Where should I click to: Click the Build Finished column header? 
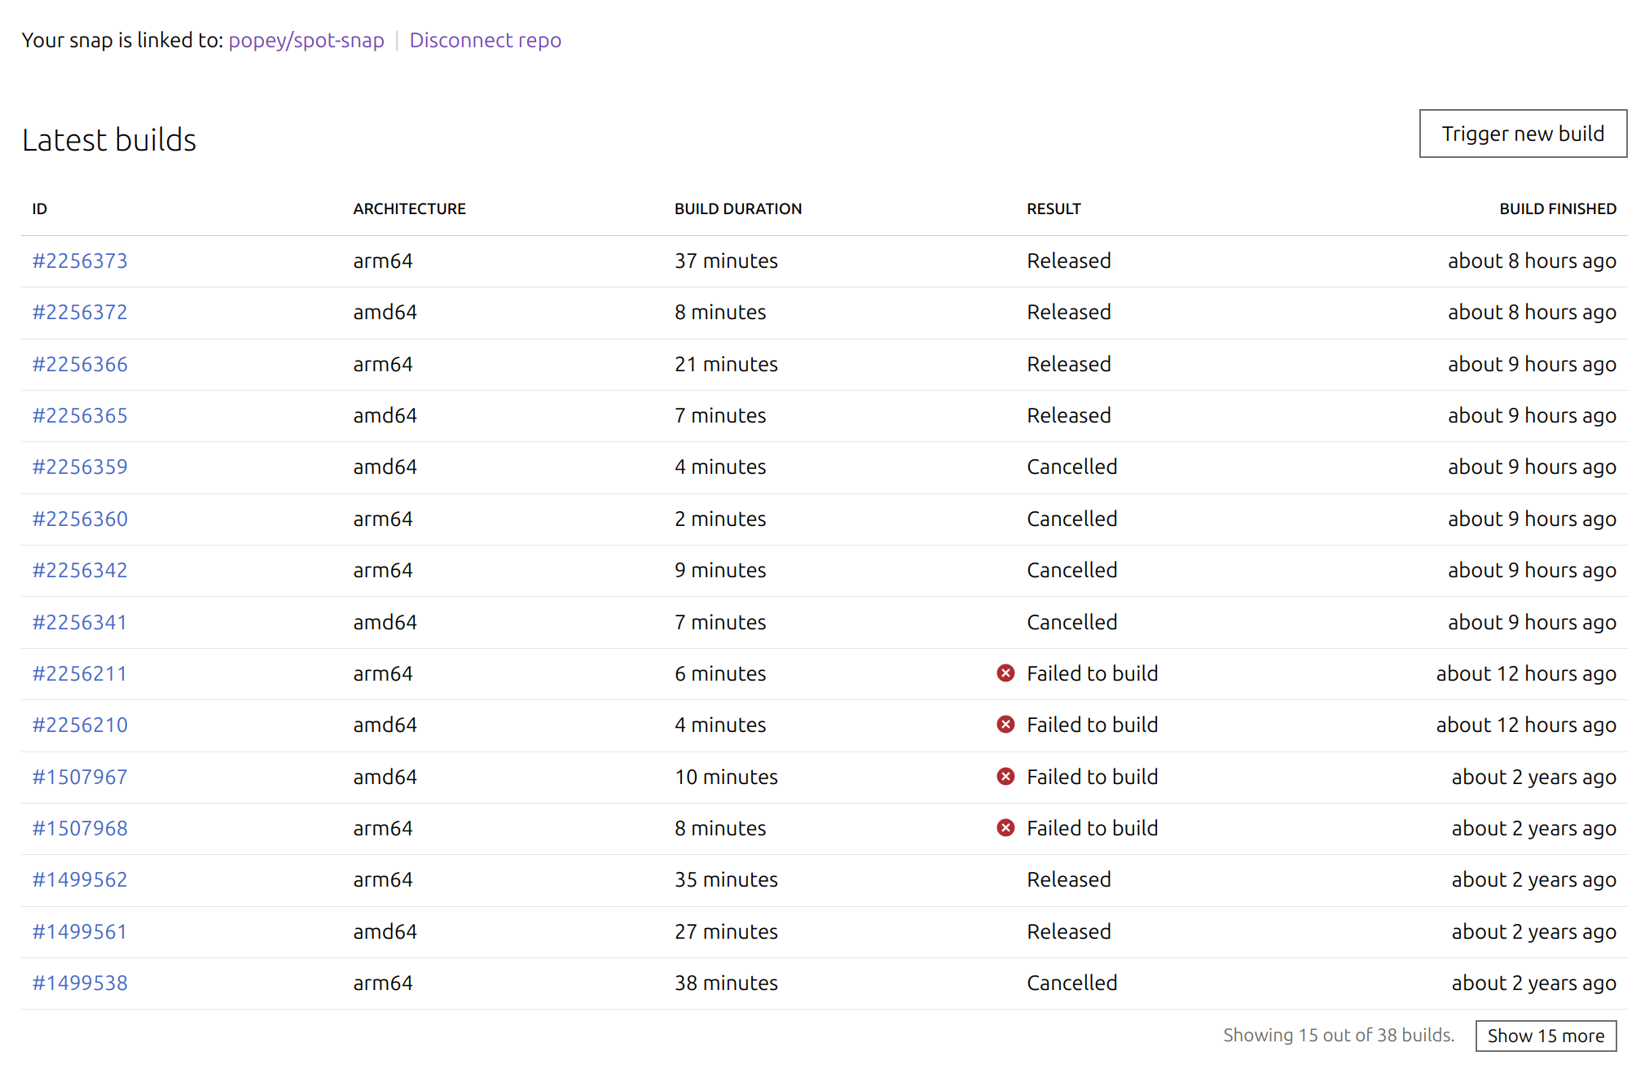pos(1557,208)
